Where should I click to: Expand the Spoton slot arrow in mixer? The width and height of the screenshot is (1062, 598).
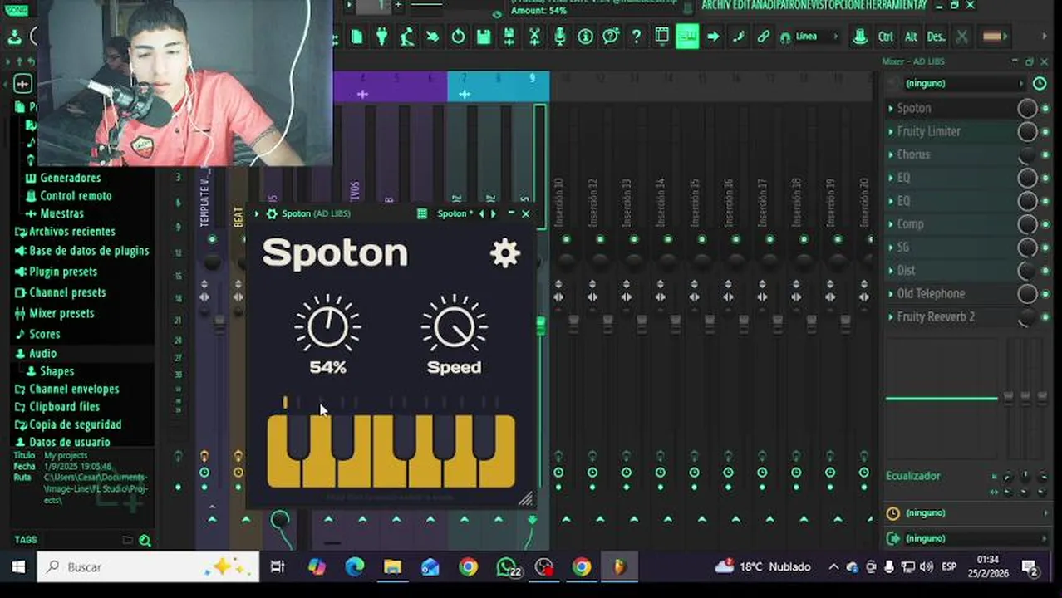pos(890,109)
